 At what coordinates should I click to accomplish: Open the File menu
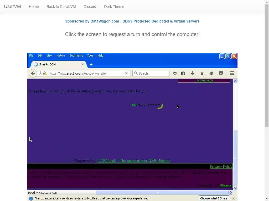tap(31, 55)
